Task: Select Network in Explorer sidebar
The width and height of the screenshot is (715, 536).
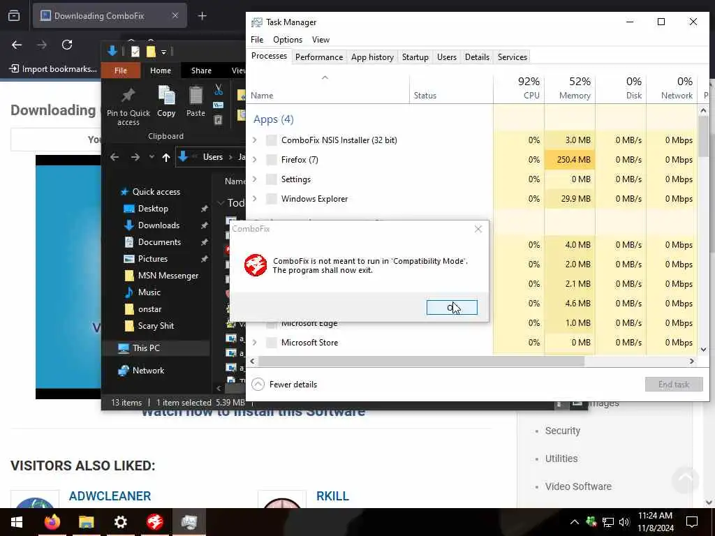Action: pyautogui.click(x=148, y=370)
